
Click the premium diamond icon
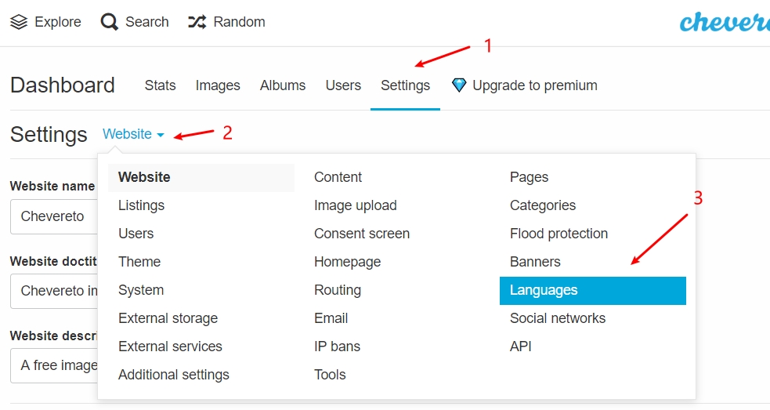(459, 85)
